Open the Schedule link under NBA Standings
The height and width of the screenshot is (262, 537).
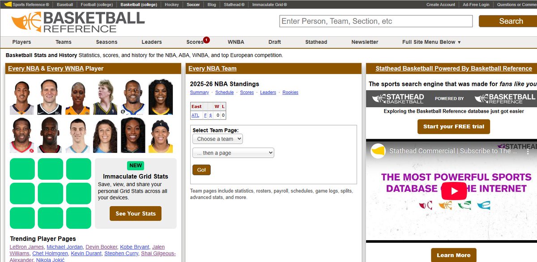point(225,93)
